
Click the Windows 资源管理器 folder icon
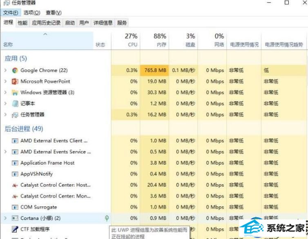coord(15,92)
